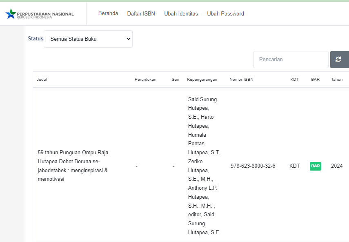The height and width of the screenshot is (242, 349).
Task: Sort table by Nomor ISBN header
Action: pyautogui.click(x=241, y=80)
